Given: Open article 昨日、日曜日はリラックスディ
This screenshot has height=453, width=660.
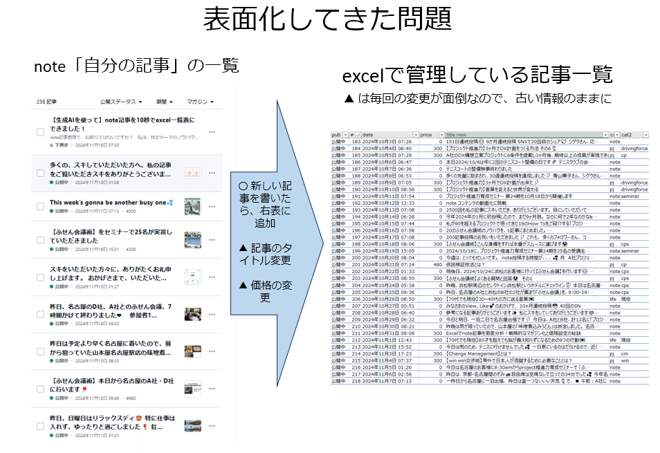Looking at the screenshot, I should point(112,422).
